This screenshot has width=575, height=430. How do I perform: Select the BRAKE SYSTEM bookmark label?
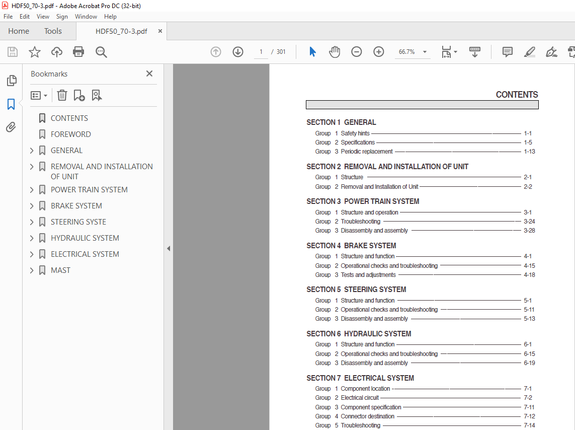[x=76, y=206]
